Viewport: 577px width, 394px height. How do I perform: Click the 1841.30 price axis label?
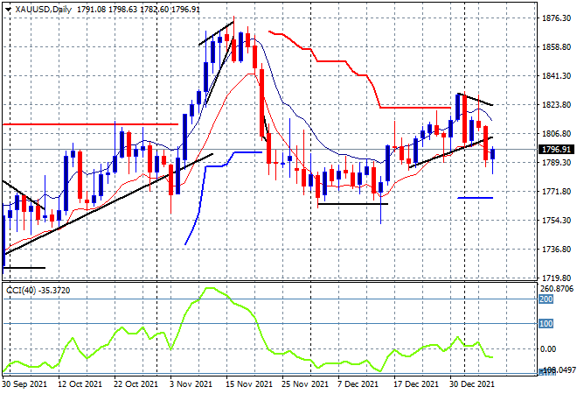556,76
